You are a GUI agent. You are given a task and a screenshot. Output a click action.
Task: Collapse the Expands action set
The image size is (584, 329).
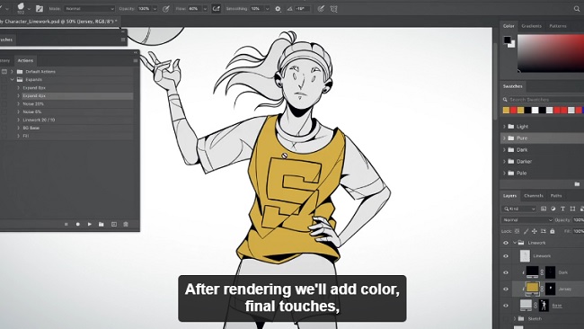tap(12, 80)
